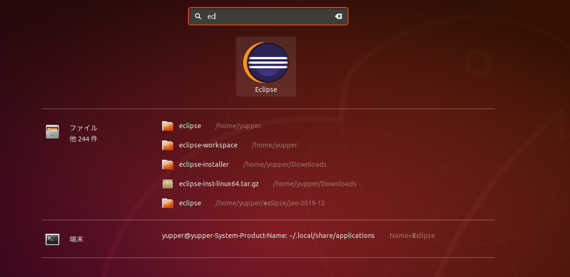Select the "eclipse-inst-linux64.tar.gz" result
Image resolution: width=570 pixels, height=277 pixels.
click(x=219, y=184)
